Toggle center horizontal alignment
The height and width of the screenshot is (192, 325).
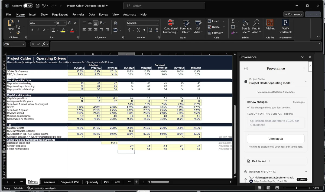pyautogui.click(x=90, y=30)
